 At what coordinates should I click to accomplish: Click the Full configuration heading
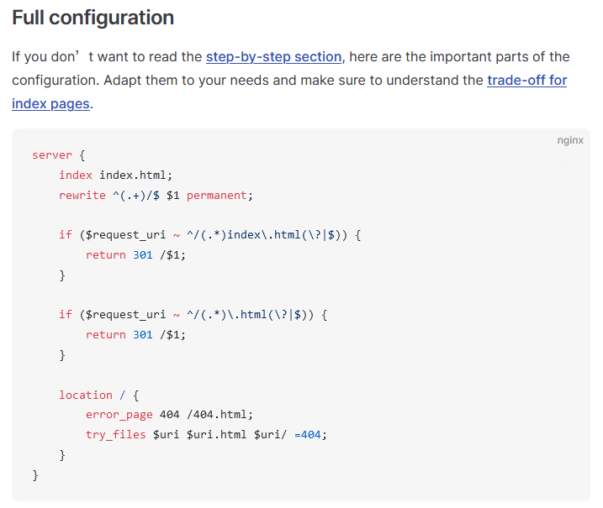pos(93,17)
